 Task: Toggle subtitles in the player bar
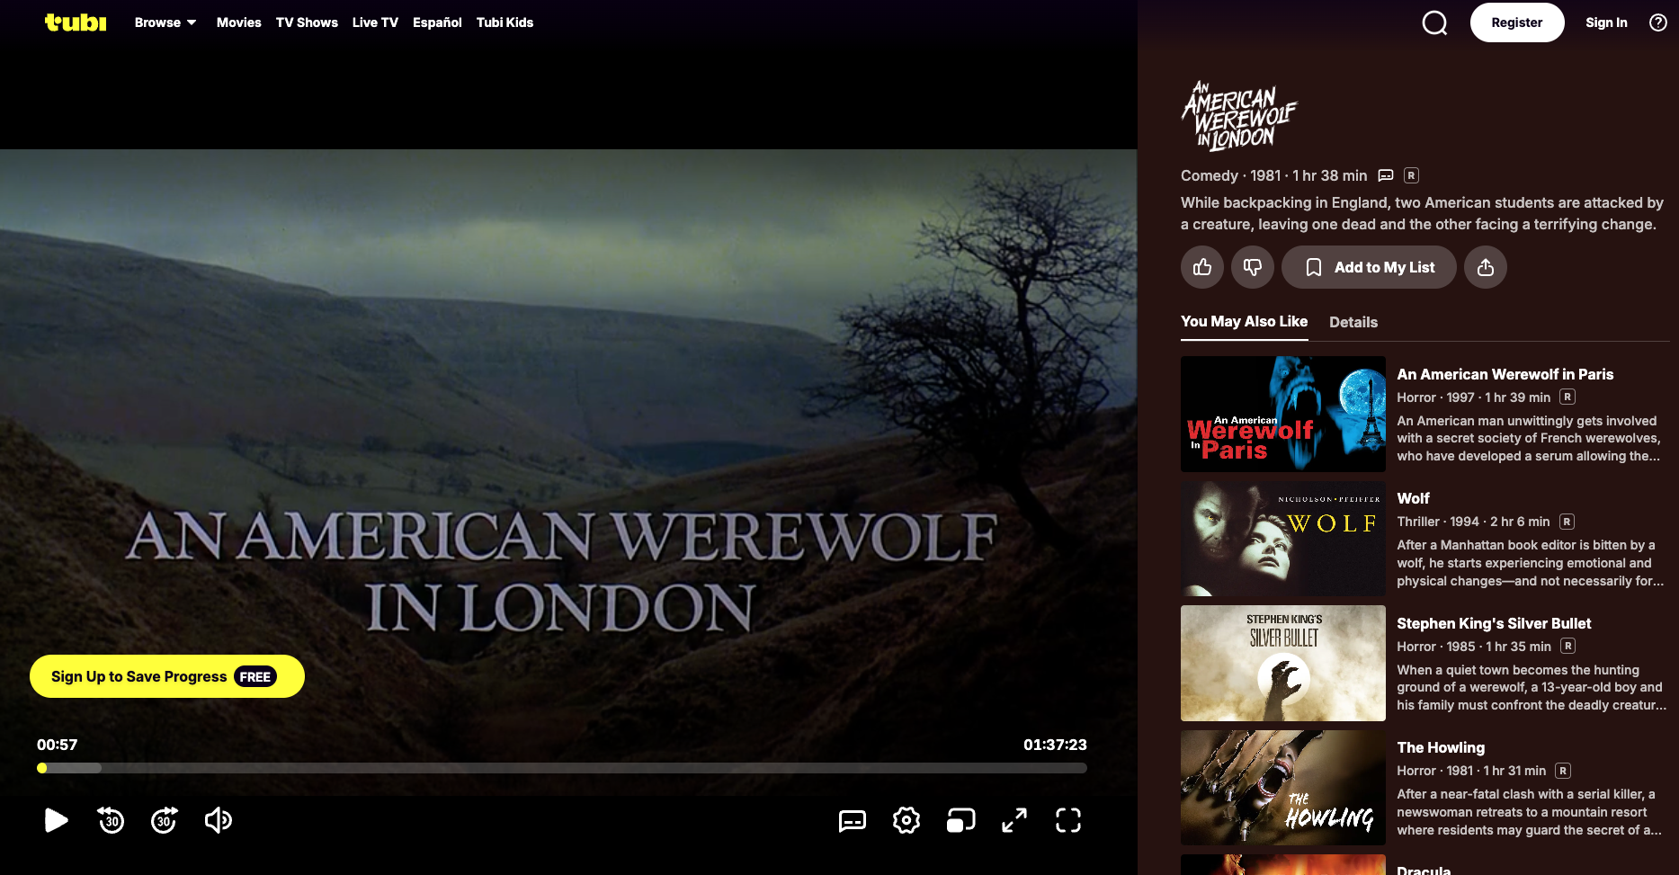(x=853, y=820)
